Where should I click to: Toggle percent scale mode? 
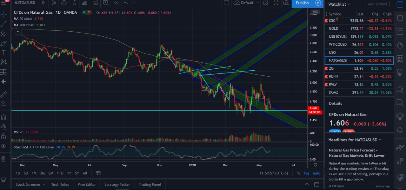(x=298, y=173)
